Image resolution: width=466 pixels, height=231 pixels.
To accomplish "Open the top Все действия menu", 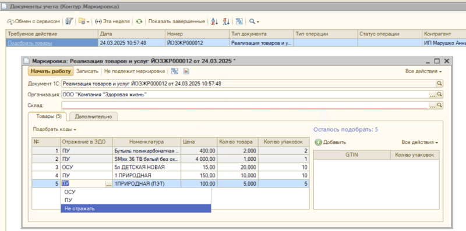I will pos(423,71).
